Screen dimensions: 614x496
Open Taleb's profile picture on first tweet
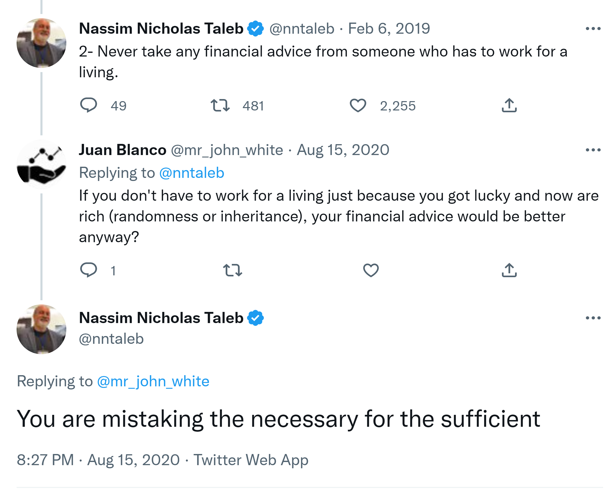coord(42,43)
